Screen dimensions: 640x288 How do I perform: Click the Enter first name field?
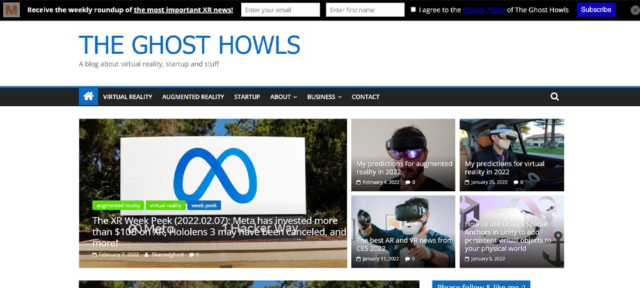click(365, 10)
